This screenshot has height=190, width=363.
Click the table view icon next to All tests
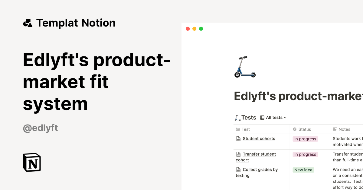tap(262, 117)
